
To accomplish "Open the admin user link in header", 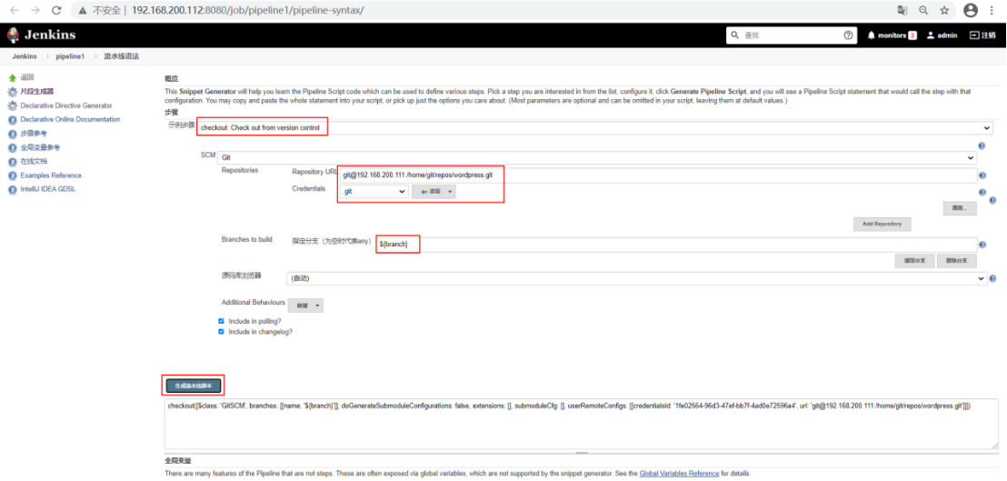I will click(942, 35).
